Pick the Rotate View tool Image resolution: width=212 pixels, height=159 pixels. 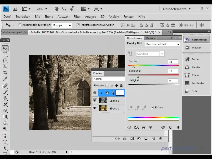(72, 9)
